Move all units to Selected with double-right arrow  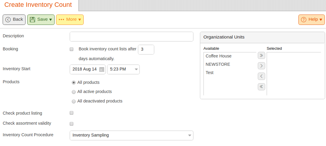[x=261, y=55]
